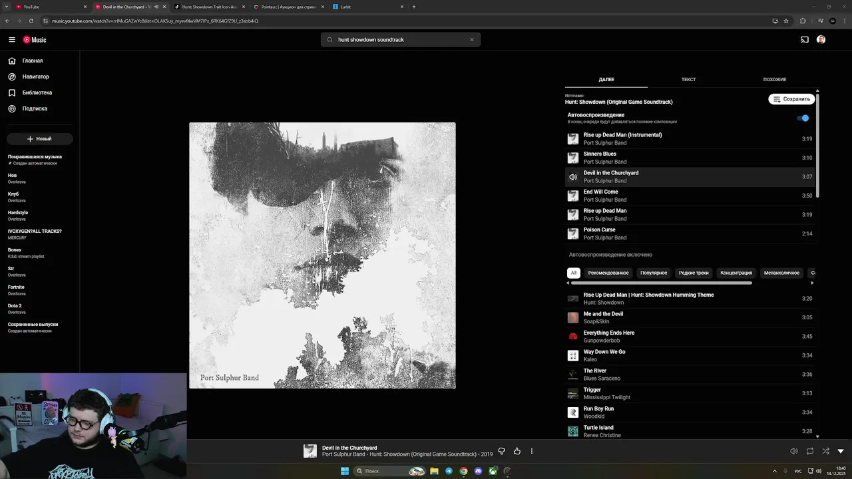Click the right arrow of chips scrollbar
852x479 pixels.
pyautogui.click(x=811, y=283)
